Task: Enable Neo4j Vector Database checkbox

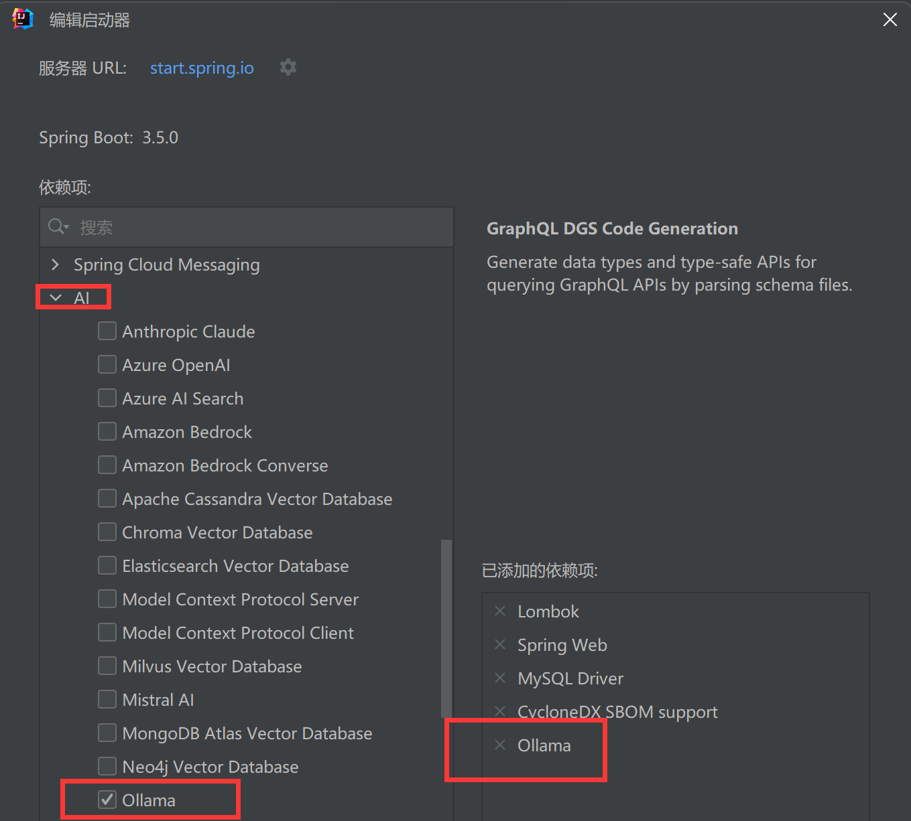Action: pos(107,766)
